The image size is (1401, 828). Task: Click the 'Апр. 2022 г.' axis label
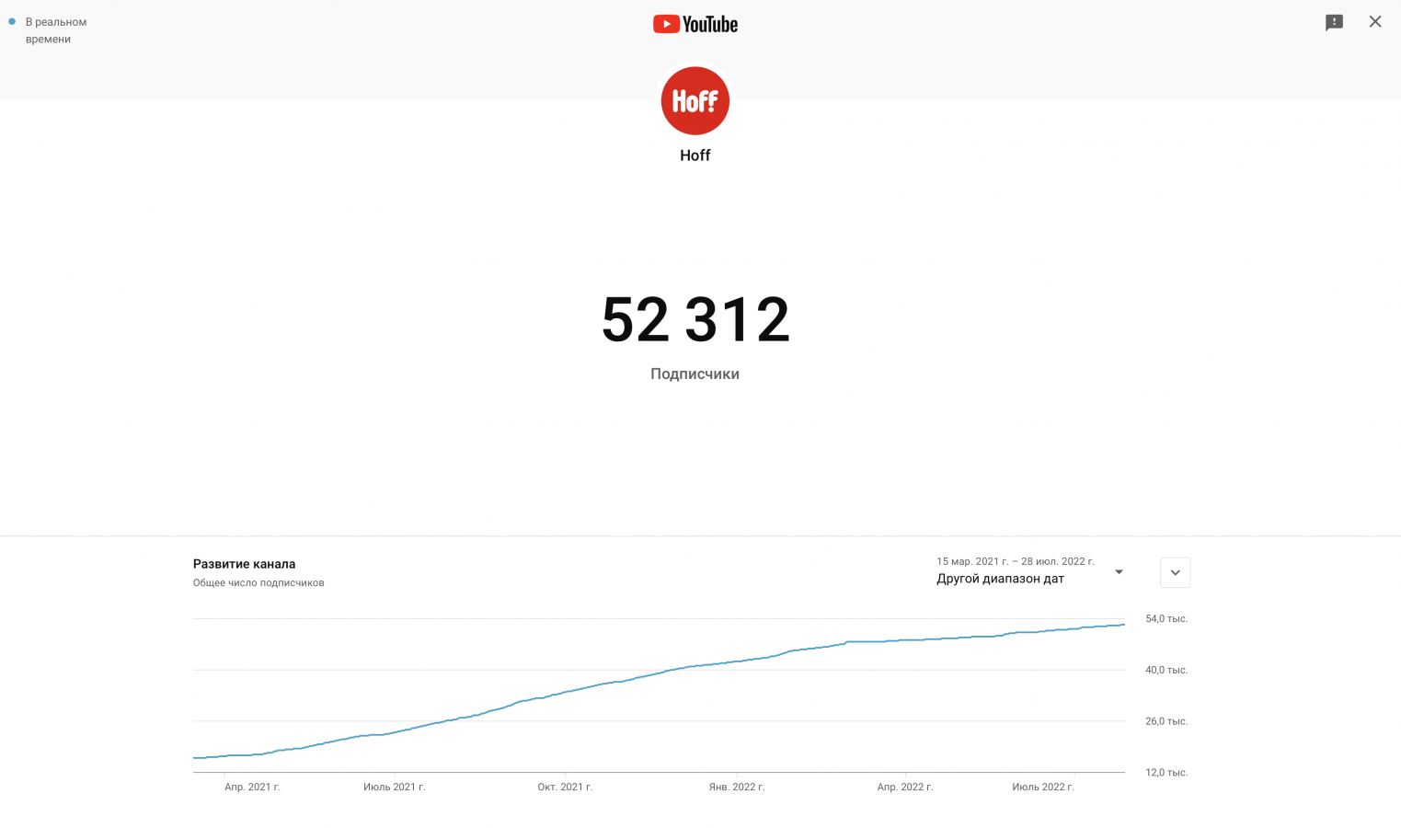(x=905, y=788)
